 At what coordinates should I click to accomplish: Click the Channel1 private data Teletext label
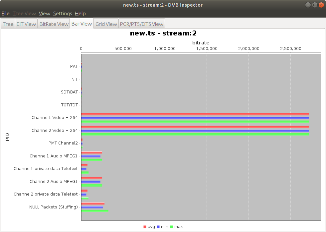[x=46, y=169]
